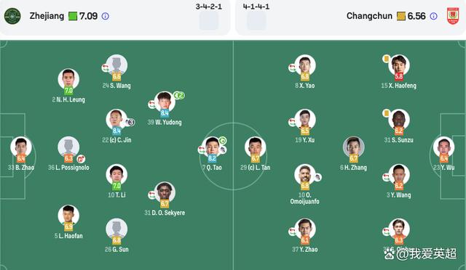This screenshot has height=270, width=466.
Task: Open player photo of 6 H. Zhang
Action: point(354,147)
